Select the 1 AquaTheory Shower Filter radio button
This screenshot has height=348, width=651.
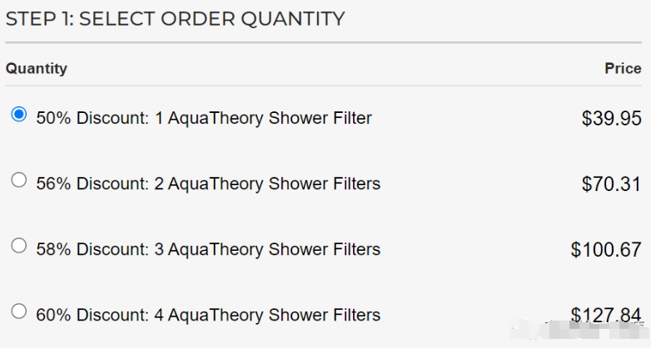pyautogui.click(x=18, y=114)
